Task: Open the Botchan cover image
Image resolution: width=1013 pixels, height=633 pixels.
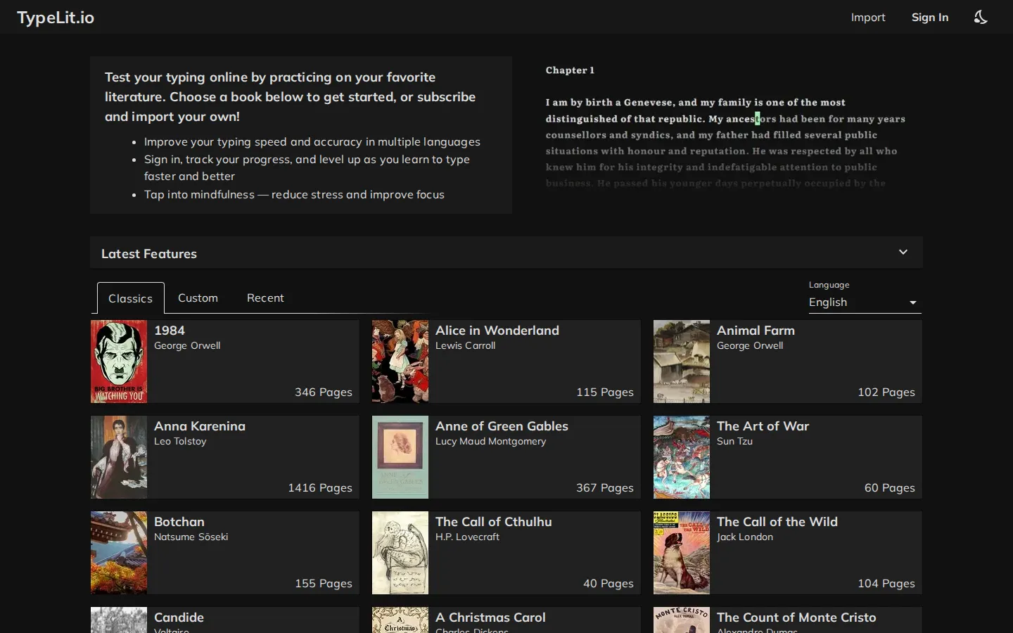Action: point(119,553)
